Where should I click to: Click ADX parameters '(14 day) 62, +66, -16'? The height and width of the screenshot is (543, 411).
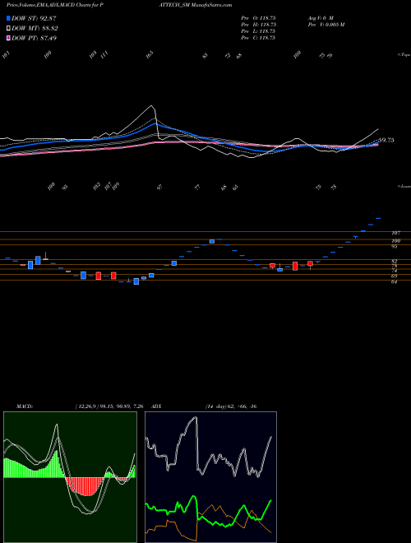pyautogui.click(x=231, y=406)
